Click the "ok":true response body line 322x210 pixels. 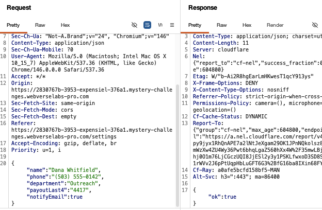[x=222, y=197]
